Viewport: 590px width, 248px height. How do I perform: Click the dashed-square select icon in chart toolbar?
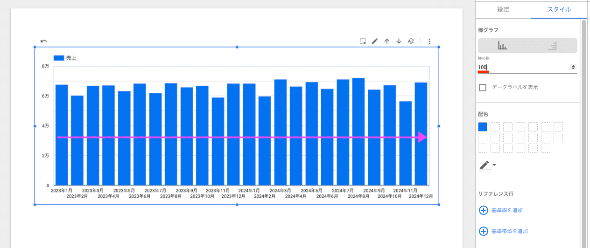(363, 41)
